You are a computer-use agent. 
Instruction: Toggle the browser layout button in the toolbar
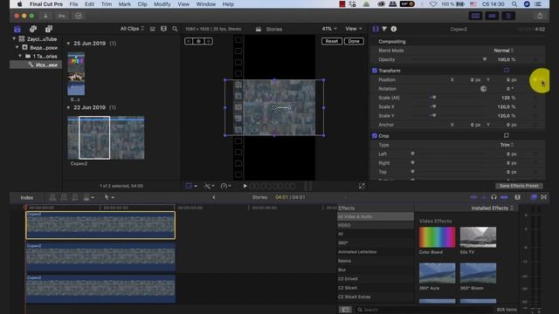tap(475, 16)
